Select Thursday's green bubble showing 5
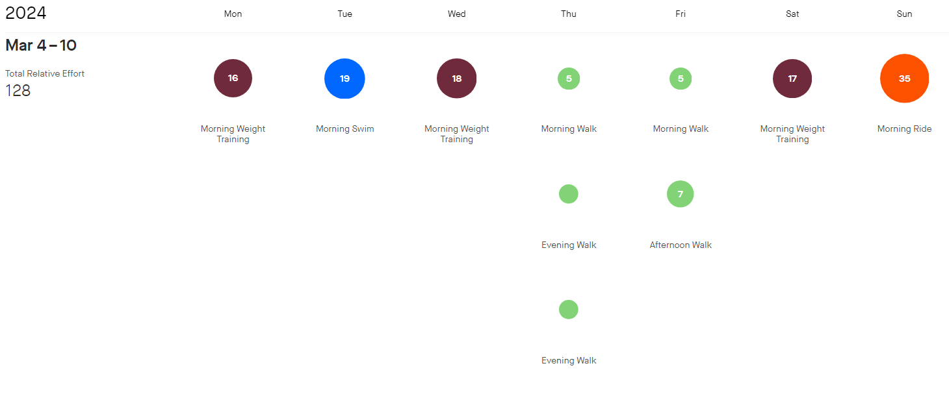This screenshot has width=949, height=394. (x=569, y=79)
